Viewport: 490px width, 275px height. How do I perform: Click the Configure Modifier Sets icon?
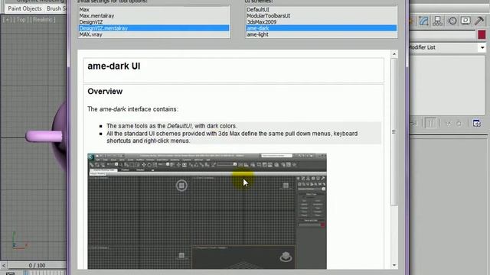[476, 124]
